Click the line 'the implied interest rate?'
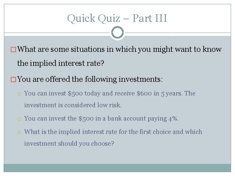Viewport: 235px width, 176px height. coord(61,64)
